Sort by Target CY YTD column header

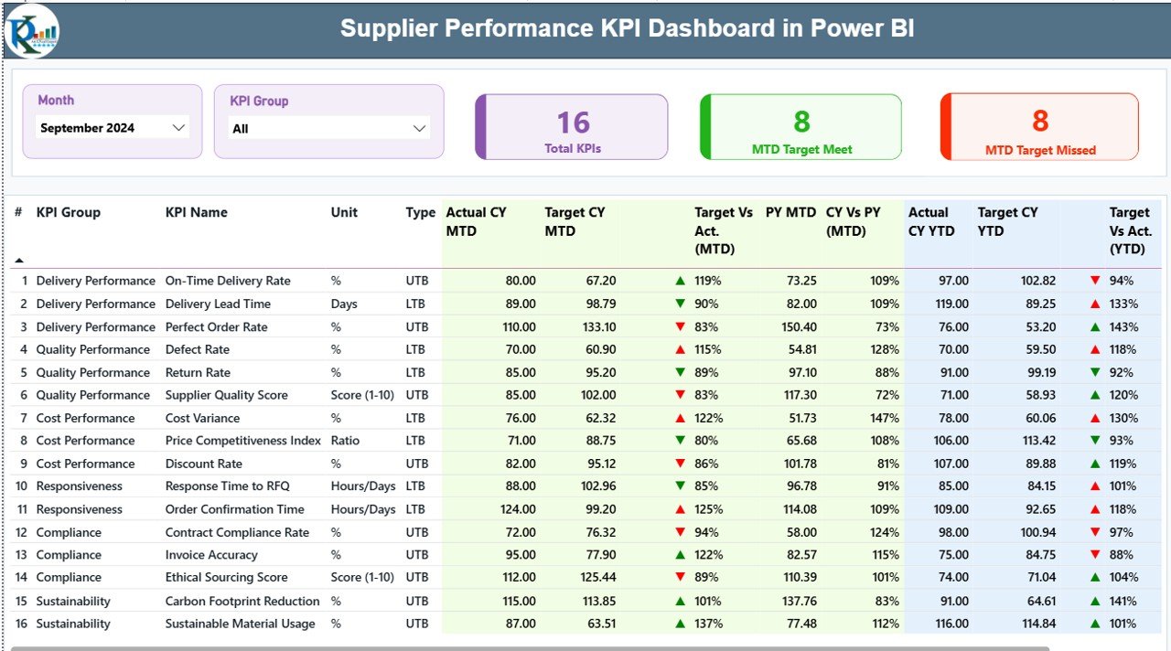click(x=1008, y=221)
